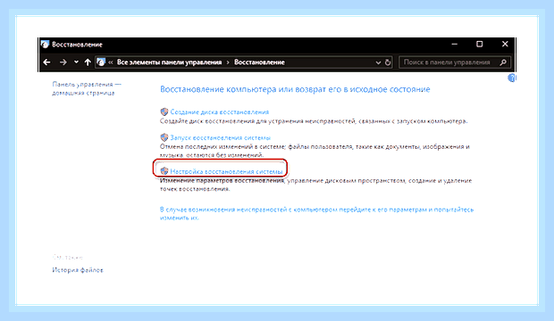Open 'История файлов' in the sidebar
Viewport: 554px width, 321px height.
pos(78,270)
